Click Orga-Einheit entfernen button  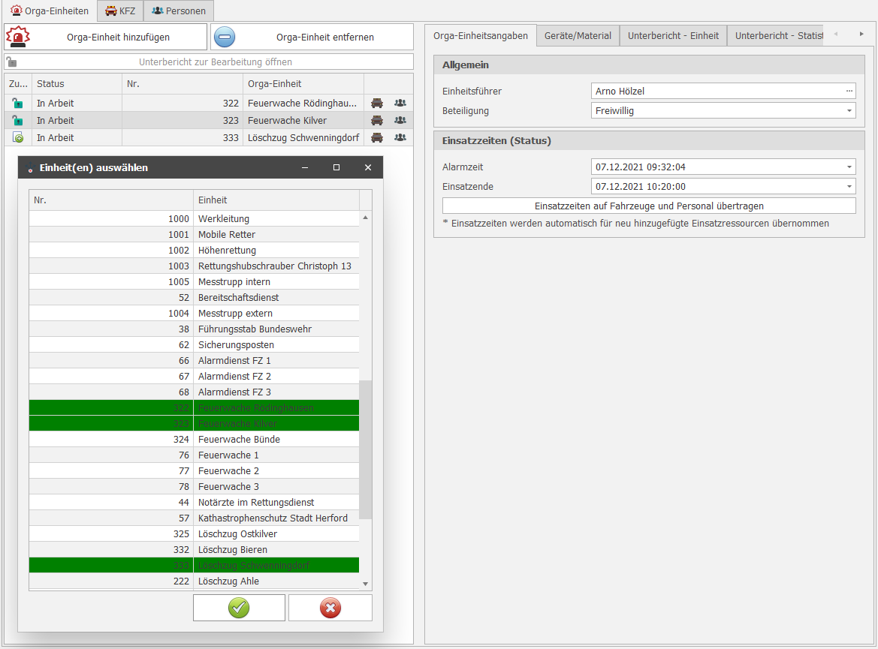point(312,37)
